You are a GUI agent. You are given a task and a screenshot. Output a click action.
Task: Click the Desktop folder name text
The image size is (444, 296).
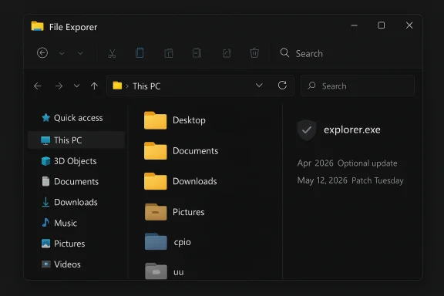click(x=189, y=120)
